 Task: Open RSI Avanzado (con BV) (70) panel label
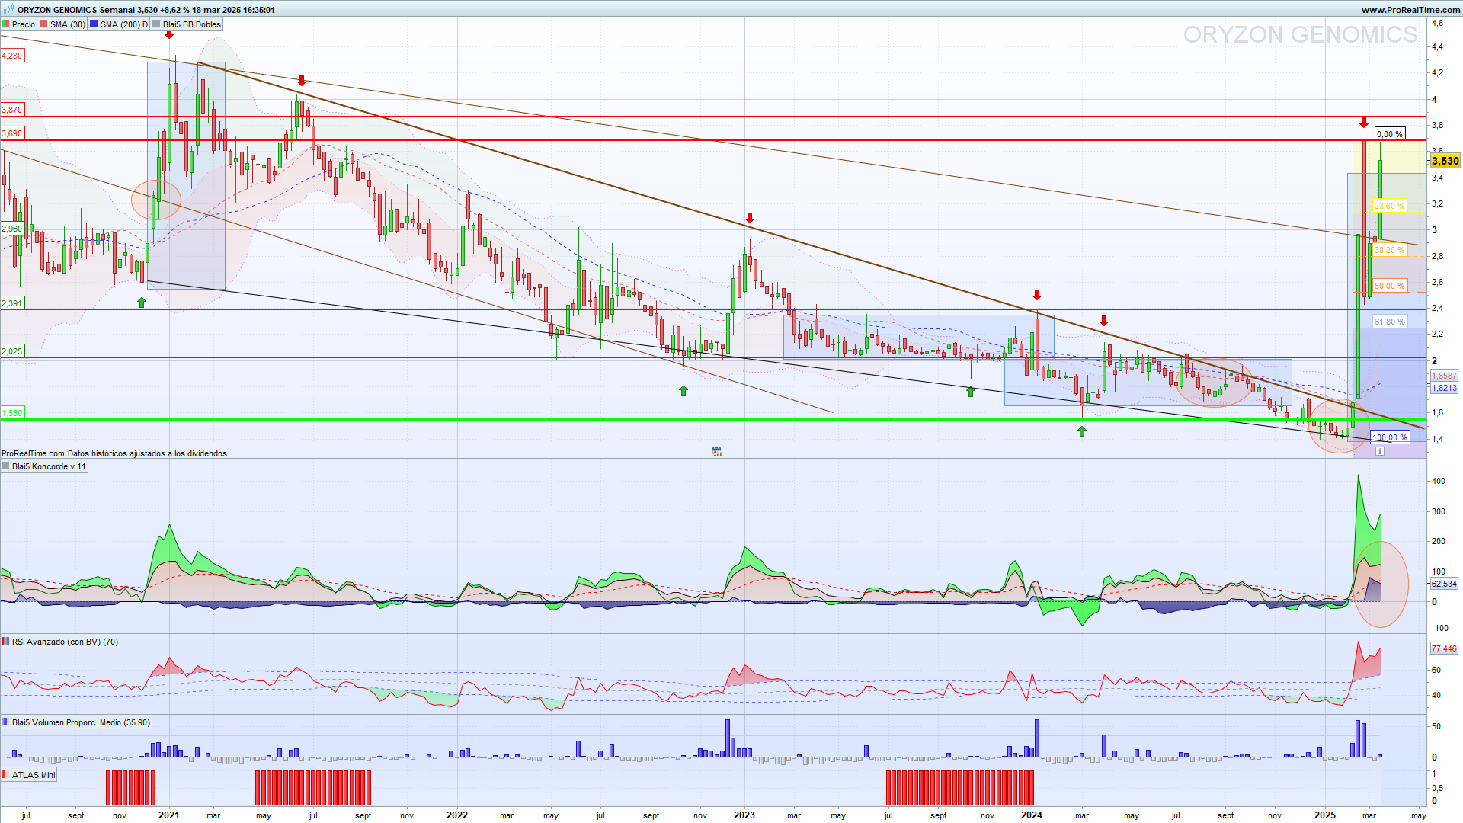pyautogui.click(x=65, y=642)
